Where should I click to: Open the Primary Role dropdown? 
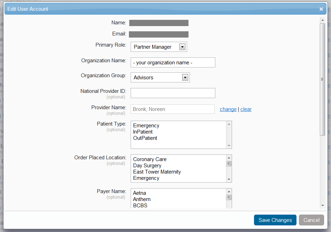click(182, 47)
